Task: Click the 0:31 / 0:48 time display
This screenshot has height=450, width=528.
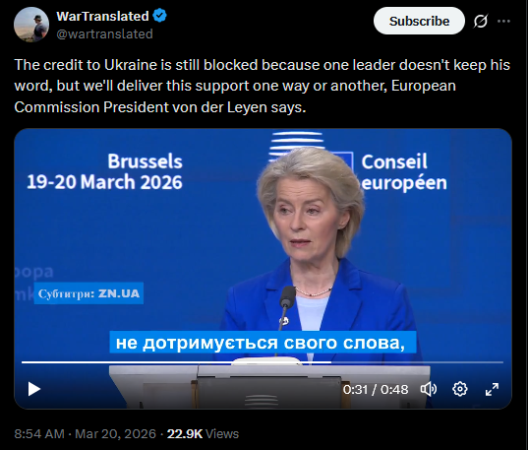Action: pyautogui.click(x=376, y=389)
